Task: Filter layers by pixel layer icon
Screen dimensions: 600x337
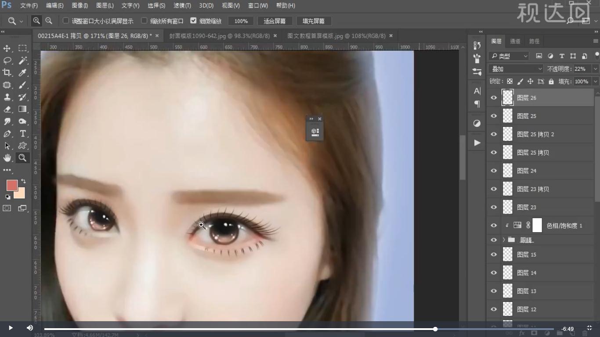Action: coord(539,56)
